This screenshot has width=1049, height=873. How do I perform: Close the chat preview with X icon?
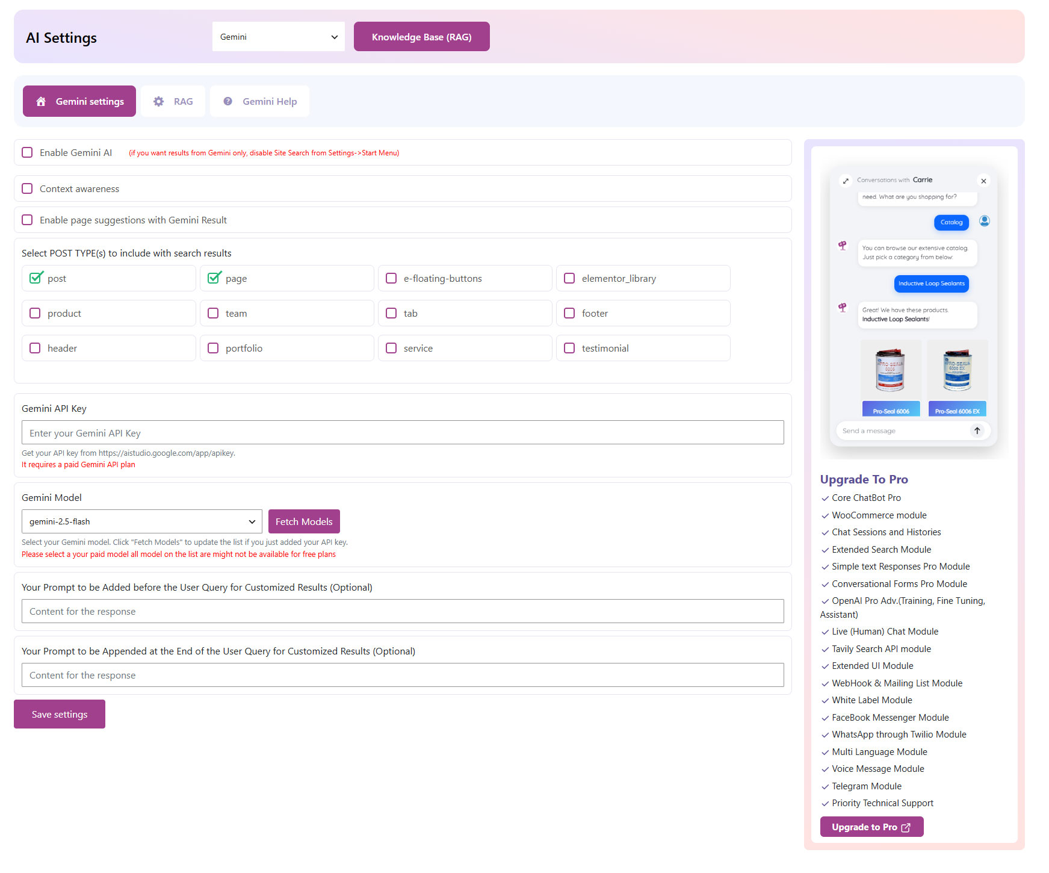(x=983, y=181)
